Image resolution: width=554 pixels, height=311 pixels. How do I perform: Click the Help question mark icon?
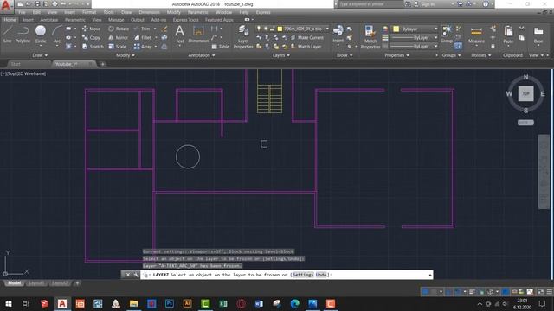(x=486, y=4)
